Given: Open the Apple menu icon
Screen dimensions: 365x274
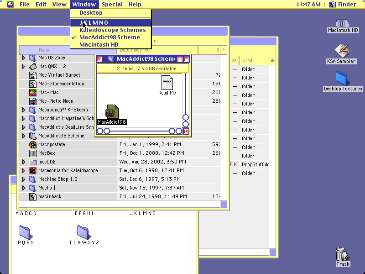Looking at the screenshot, I should coord(10,4).
